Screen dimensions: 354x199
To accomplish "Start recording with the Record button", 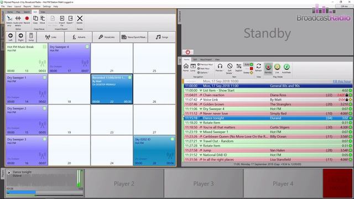I will click(x=27, y=19).
